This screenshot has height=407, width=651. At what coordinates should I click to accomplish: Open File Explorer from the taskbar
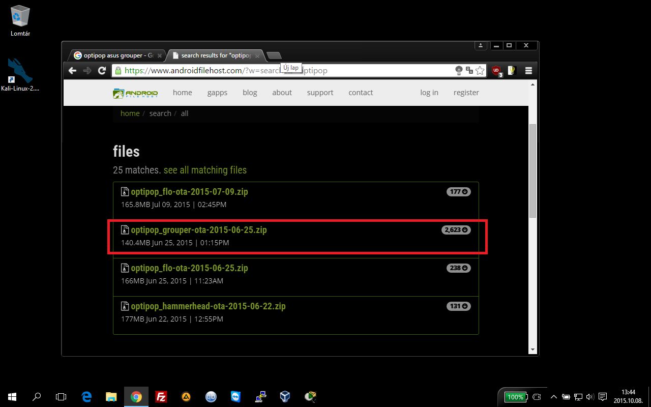coord(111,397)
